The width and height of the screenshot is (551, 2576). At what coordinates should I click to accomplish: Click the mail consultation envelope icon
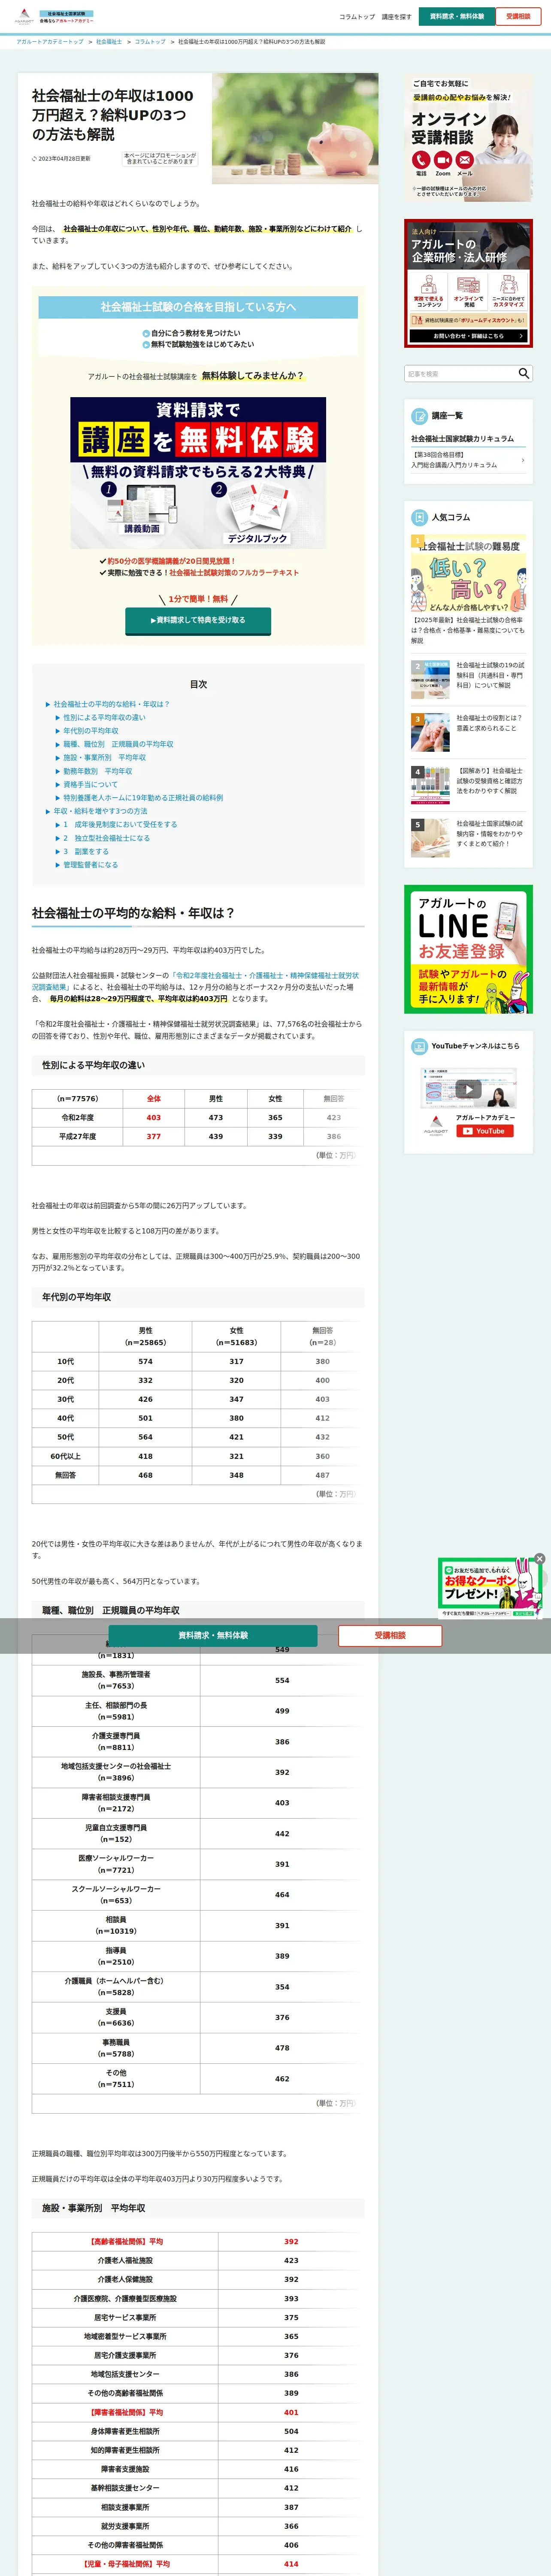[x=465, y=160]
